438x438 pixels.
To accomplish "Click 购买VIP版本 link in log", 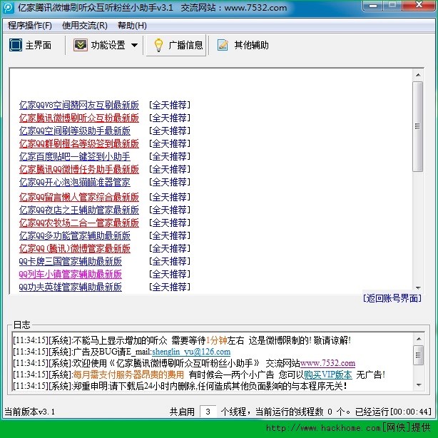I will tap(328, 375).
